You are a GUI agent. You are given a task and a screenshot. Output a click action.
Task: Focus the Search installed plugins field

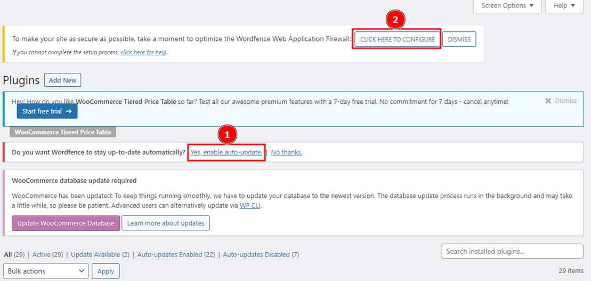[513, 251]
